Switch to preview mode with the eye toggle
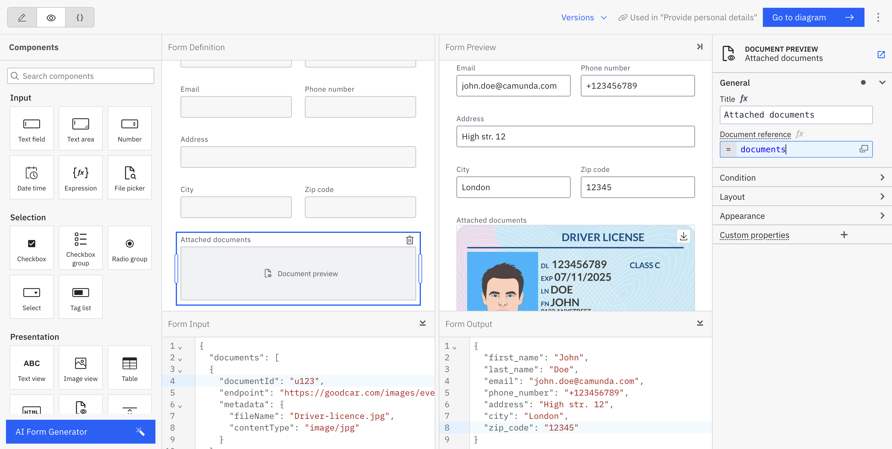Viewport: 892px width, 449px height. 51,17
